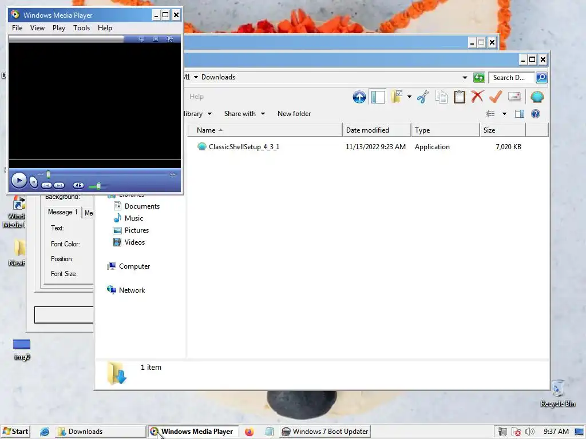The height and width of the screenshot is (439, 586).
Task: Open Videos in the navigation pane
Action: (134, 242)
